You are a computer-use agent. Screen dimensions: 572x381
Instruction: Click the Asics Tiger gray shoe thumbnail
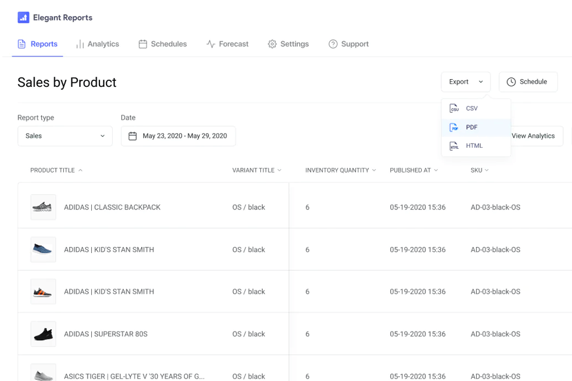pos(43,373)
